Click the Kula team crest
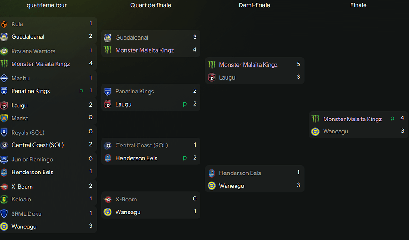This screenshot has width=409, height=240. (x=4, y=24)
